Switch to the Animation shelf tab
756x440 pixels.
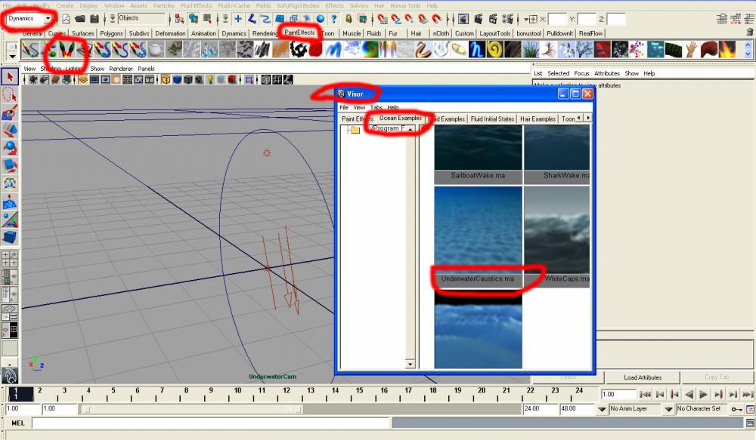click(203, 33)
